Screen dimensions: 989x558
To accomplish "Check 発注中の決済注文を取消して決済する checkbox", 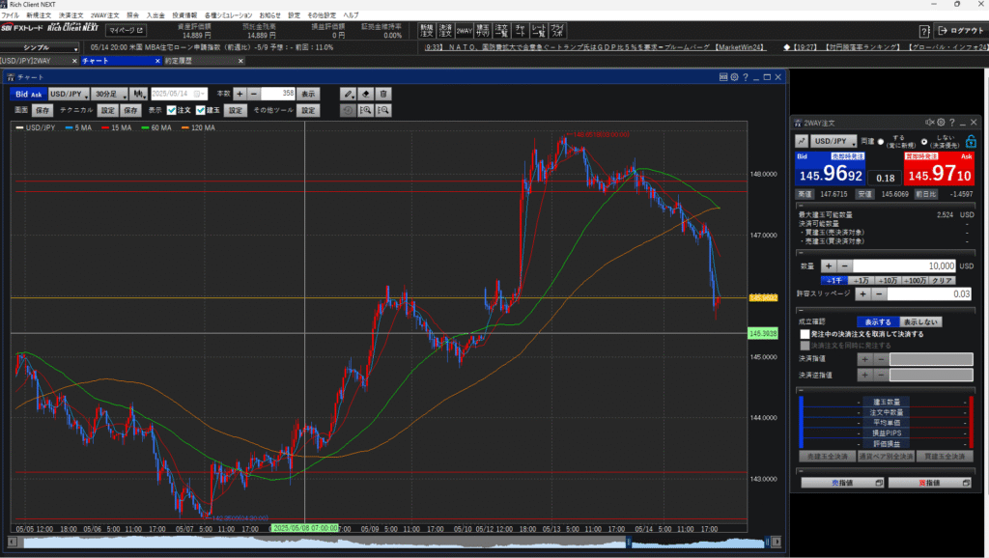I will 805,334.
